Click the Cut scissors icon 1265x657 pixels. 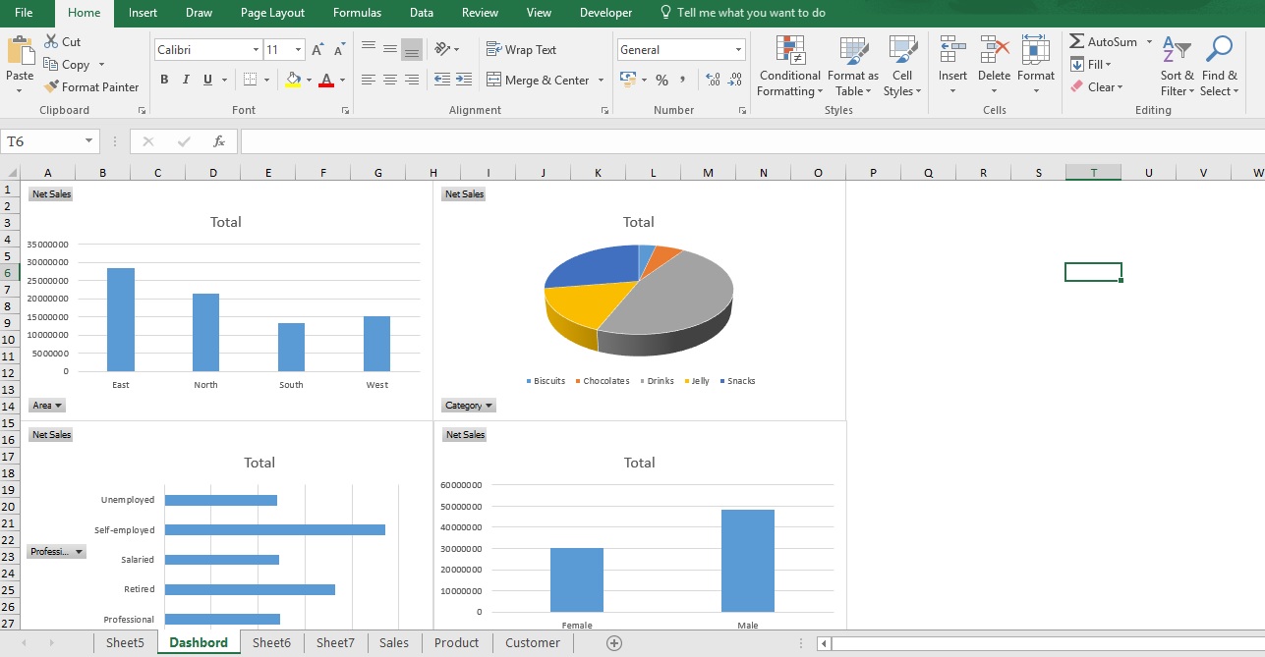pos(52,41)
